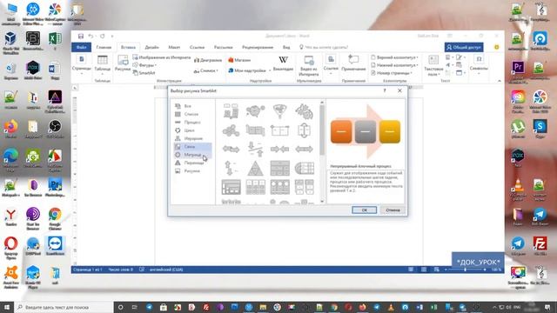The image size is (557, 313).
Task: Switch to the Рассылки tab
Action: click(x=223, y=47)
